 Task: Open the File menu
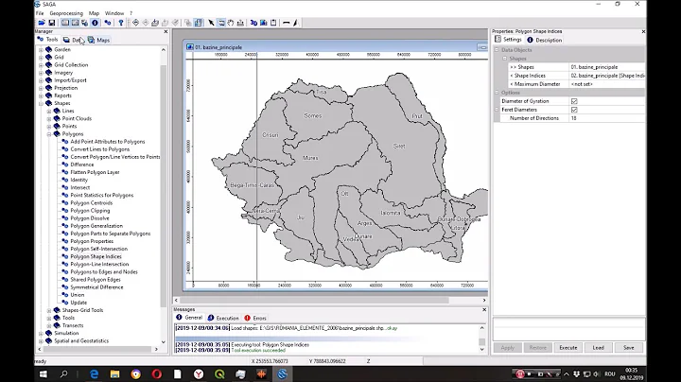(40, 13)
